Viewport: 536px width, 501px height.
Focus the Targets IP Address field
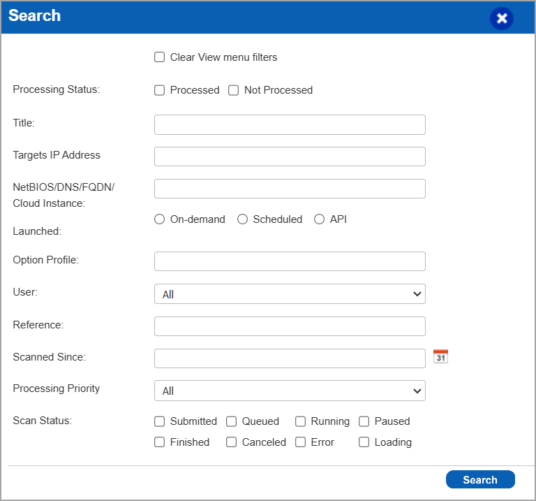tap(290, 157)
